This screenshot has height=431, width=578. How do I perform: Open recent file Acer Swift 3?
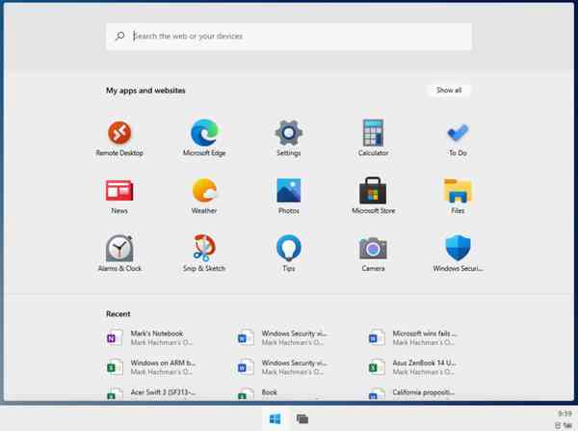[151, 393]
